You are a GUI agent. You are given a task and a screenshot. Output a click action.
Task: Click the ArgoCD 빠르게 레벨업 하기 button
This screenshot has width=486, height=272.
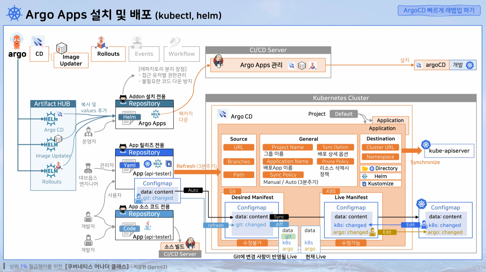439,10
